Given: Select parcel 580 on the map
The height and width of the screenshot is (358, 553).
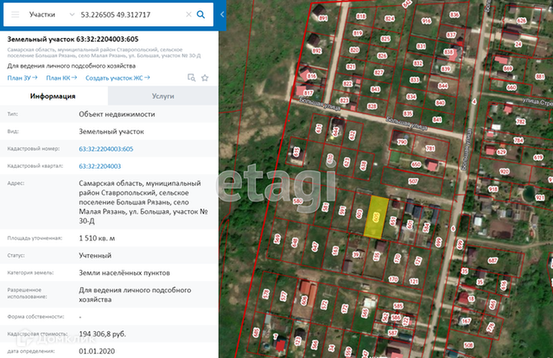Looking at the screenshot, I should click(x=297, y=201).
